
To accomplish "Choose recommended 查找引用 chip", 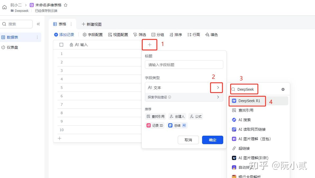I will click(x=156, y=117).
